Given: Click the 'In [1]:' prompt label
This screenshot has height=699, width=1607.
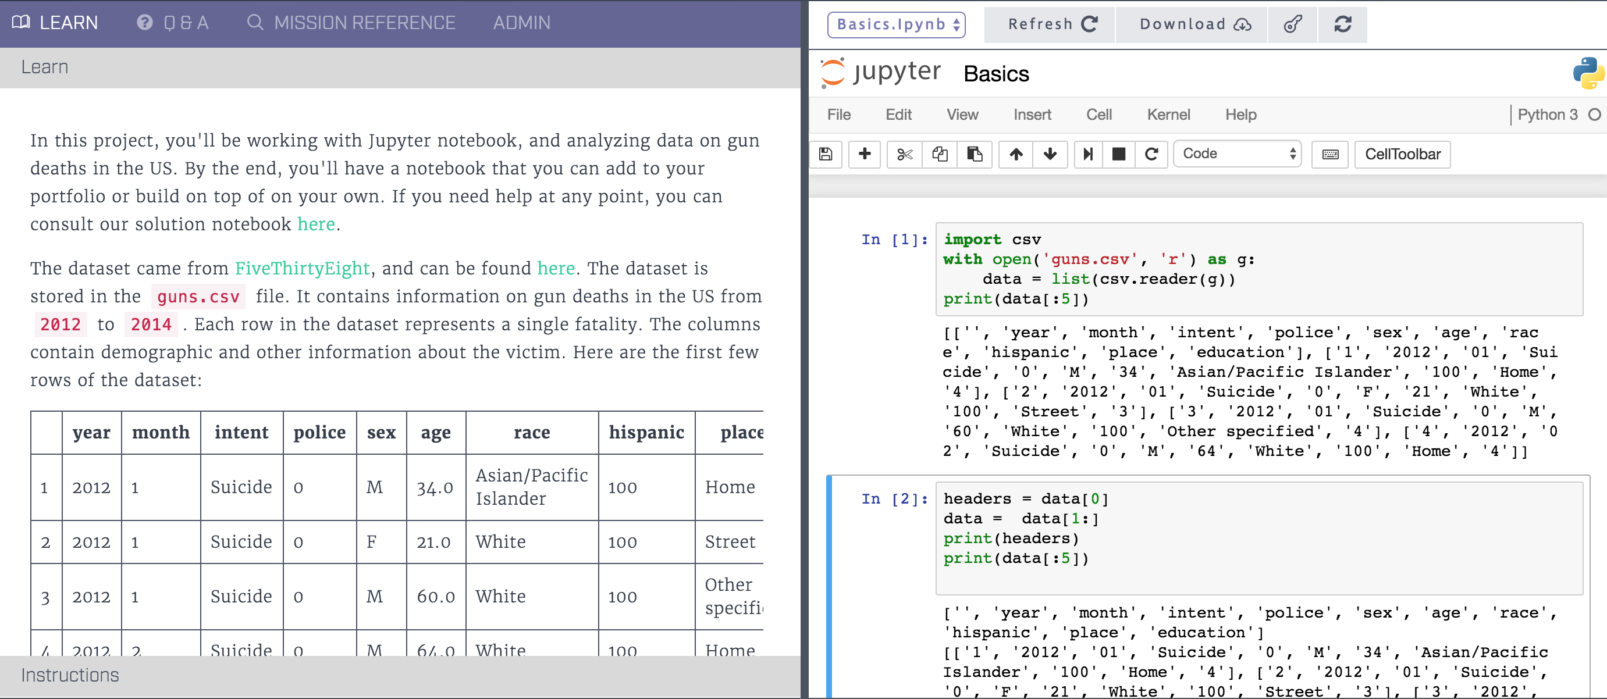Looking at the screenshot, I should click(895, 240).
